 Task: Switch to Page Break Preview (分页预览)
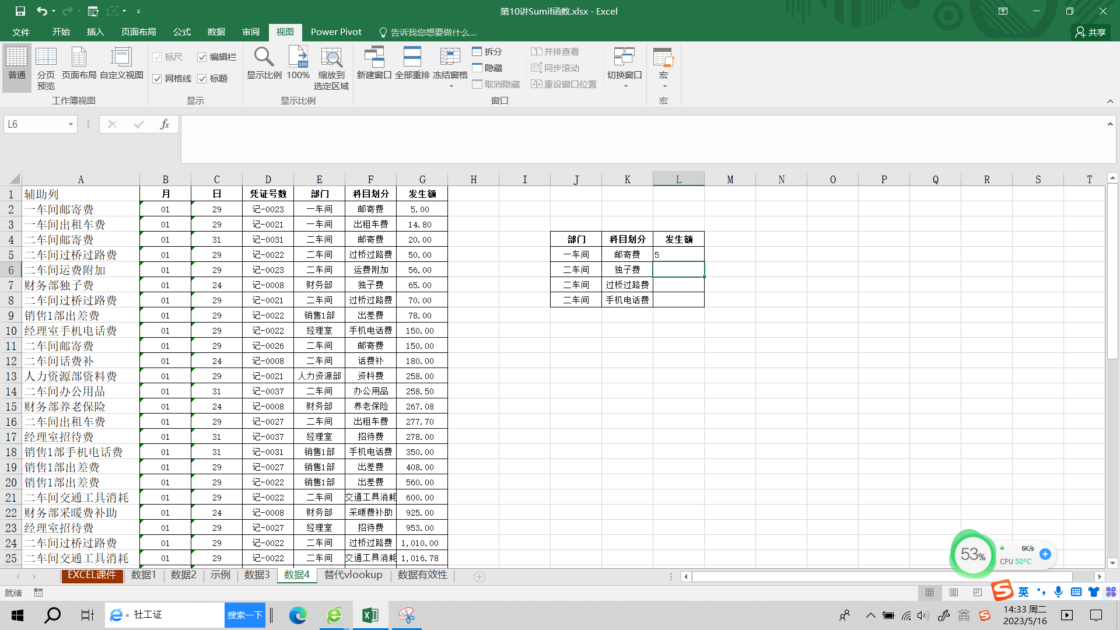tap(46, 69)
